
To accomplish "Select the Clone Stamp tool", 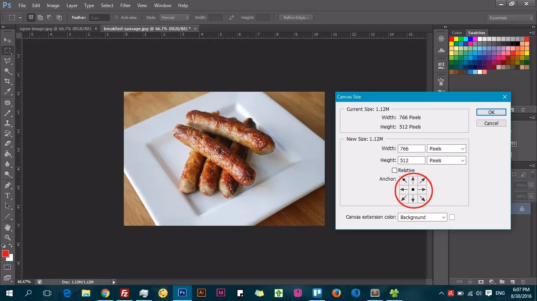I will [7, 123].
